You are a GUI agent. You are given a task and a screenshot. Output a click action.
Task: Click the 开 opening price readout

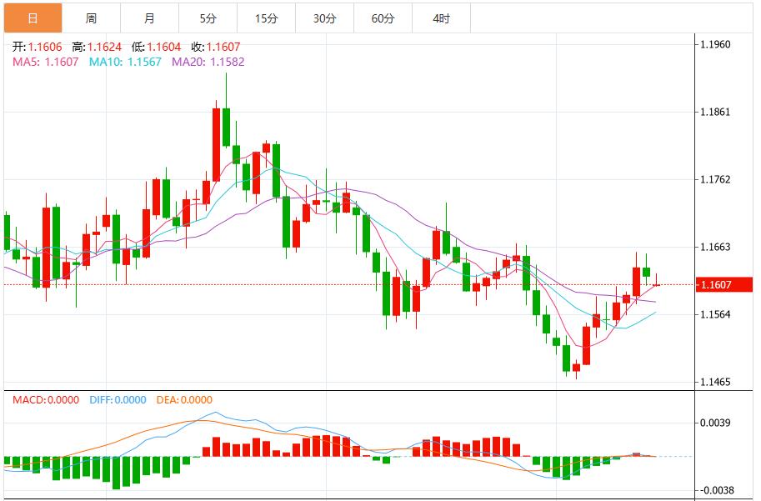pyautogui.click(x=37, y=48)
